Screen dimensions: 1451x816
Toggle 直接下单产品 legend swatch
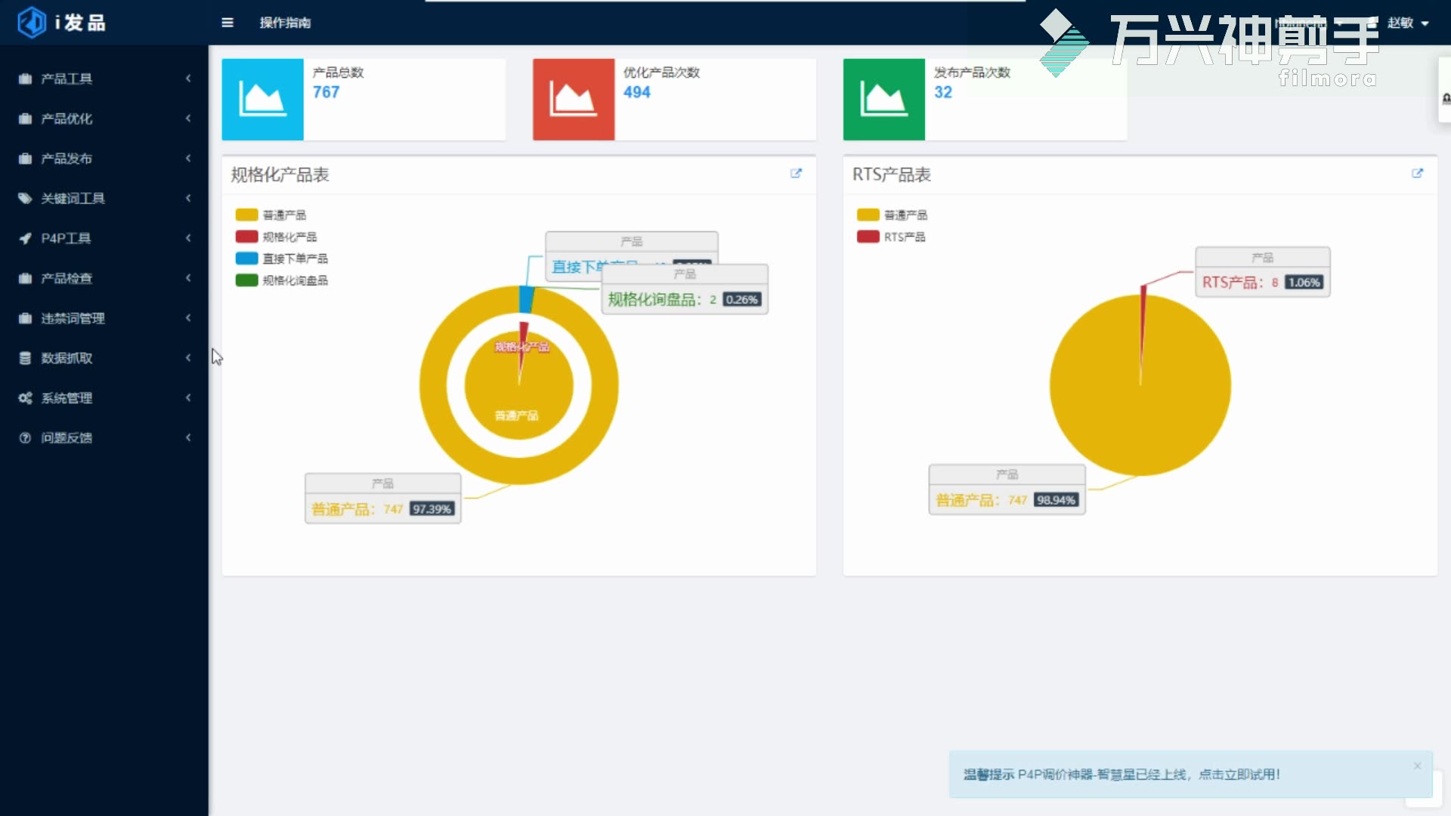click(x=247, y=259)
